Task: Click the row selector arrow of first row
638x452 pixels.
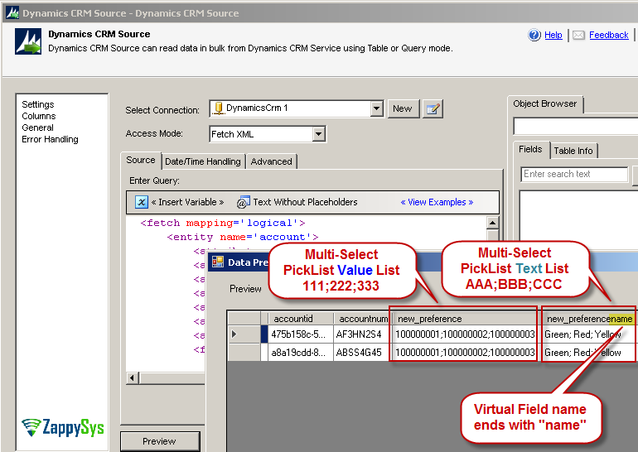Action: pyautogui.click(x=234, y=334)
